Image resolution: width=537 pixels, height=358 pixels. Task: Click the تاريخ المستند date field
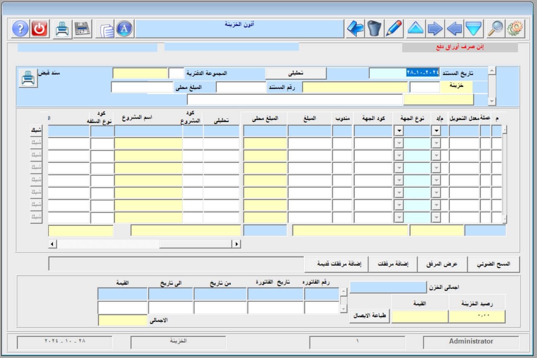(404, 73)
